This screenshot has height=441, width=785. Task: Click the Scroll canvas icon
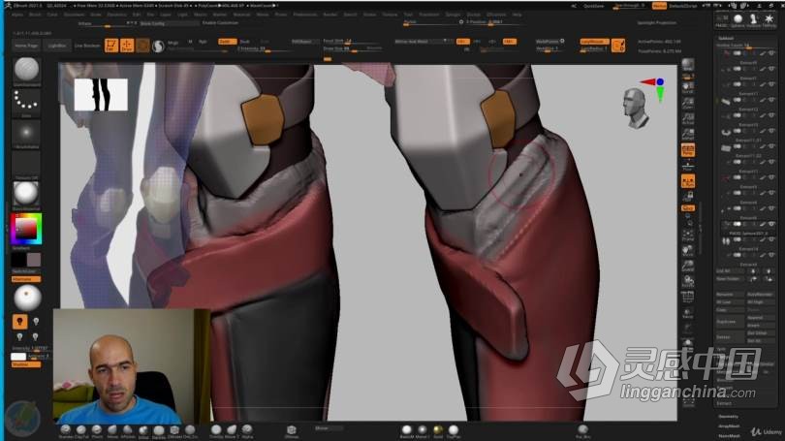[x=688, y=88]
